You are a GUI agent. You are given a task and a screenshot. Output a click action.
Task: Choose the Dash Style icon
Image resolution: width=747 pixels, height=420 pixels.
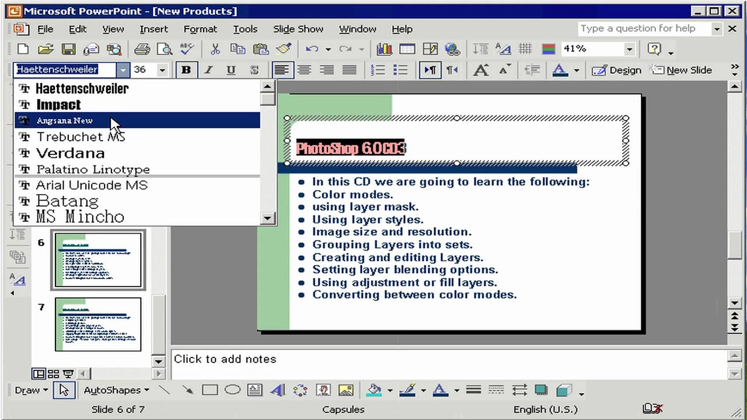496,390
